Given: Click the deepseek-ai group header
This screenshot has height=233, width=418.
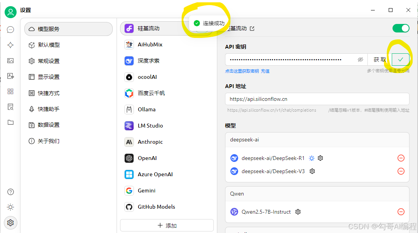Looking at the screenshot, I should click(x=317, y=139).
